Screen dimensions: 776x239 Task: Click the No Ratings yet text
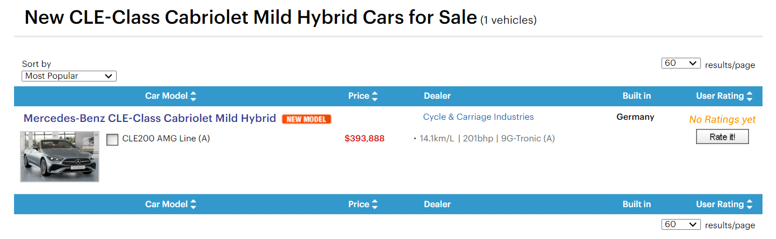point(722,120)
